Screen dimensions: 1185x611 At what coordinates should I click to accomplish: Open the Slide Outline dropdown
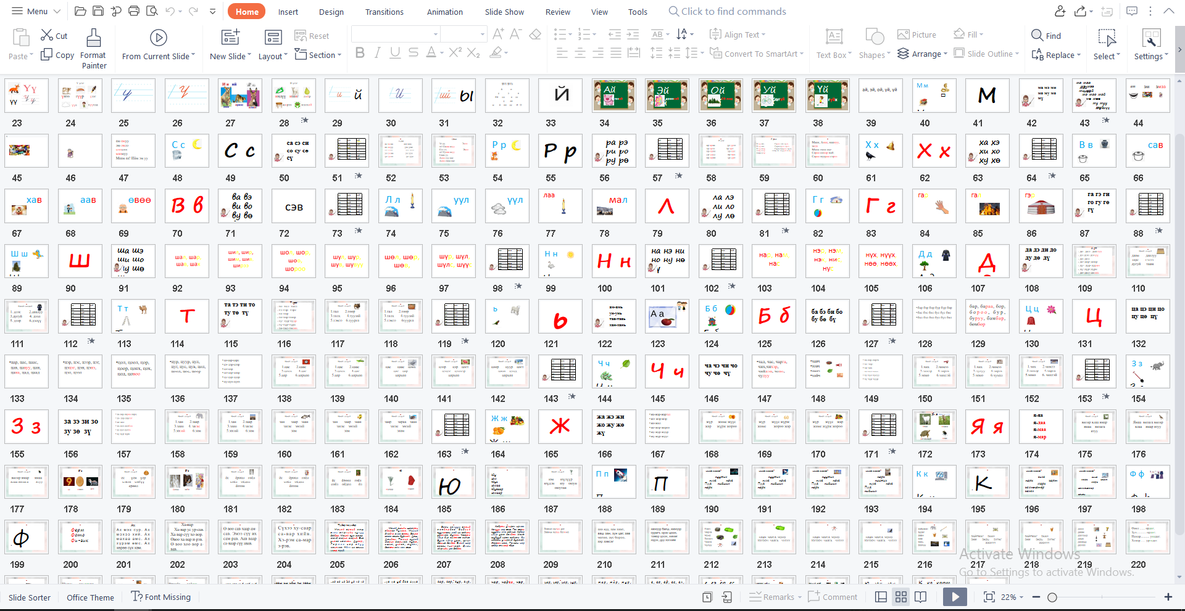(986, 54)
